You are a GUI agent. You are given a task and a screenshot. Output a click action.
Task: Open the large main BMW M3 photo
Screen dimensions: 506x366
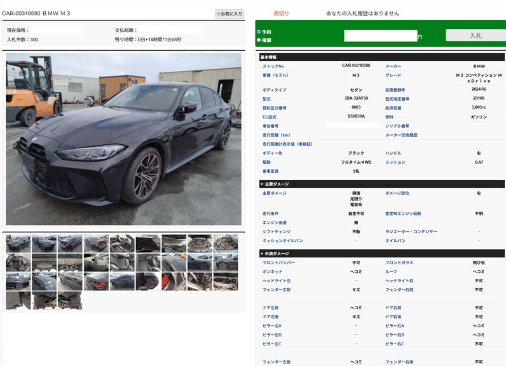(124, 139)
